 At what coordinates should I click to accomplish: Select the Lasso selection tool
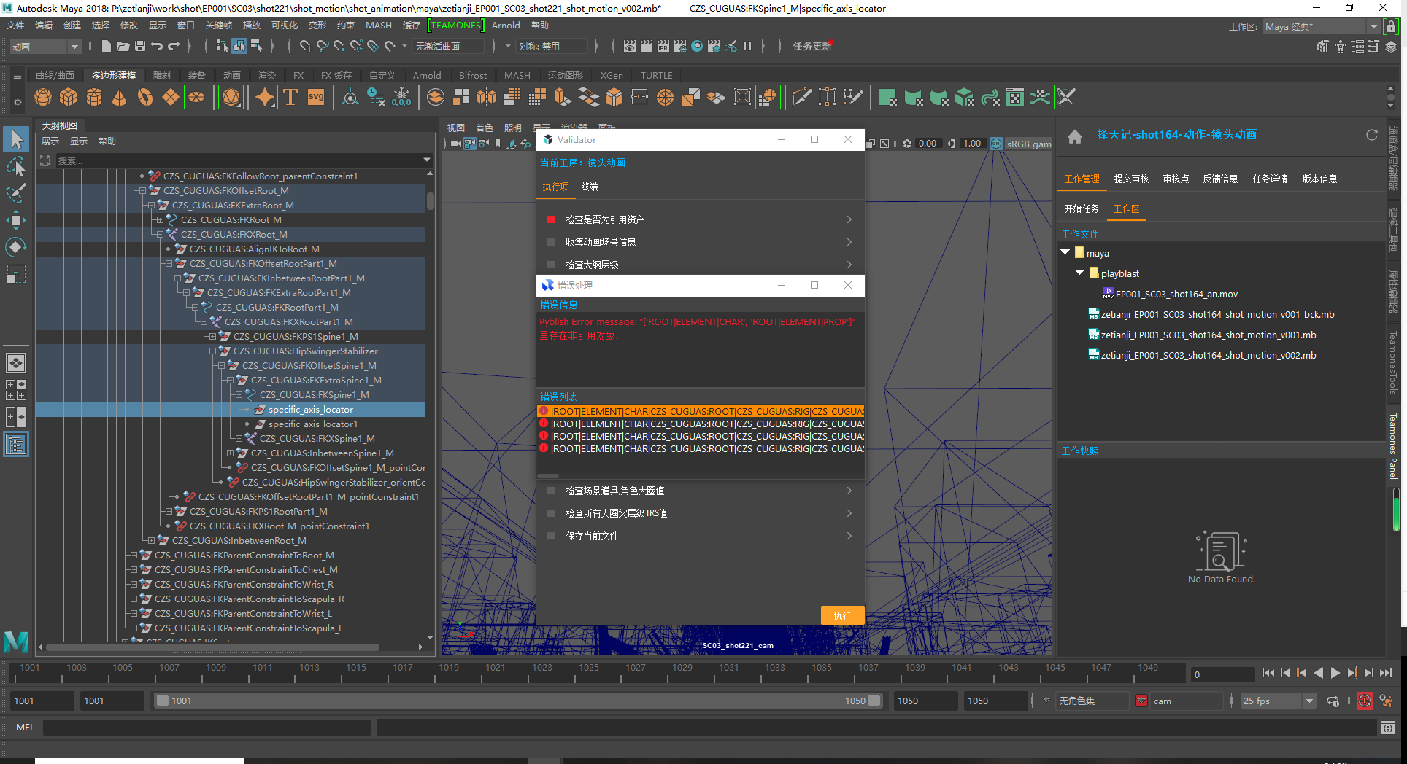[16, 167]
